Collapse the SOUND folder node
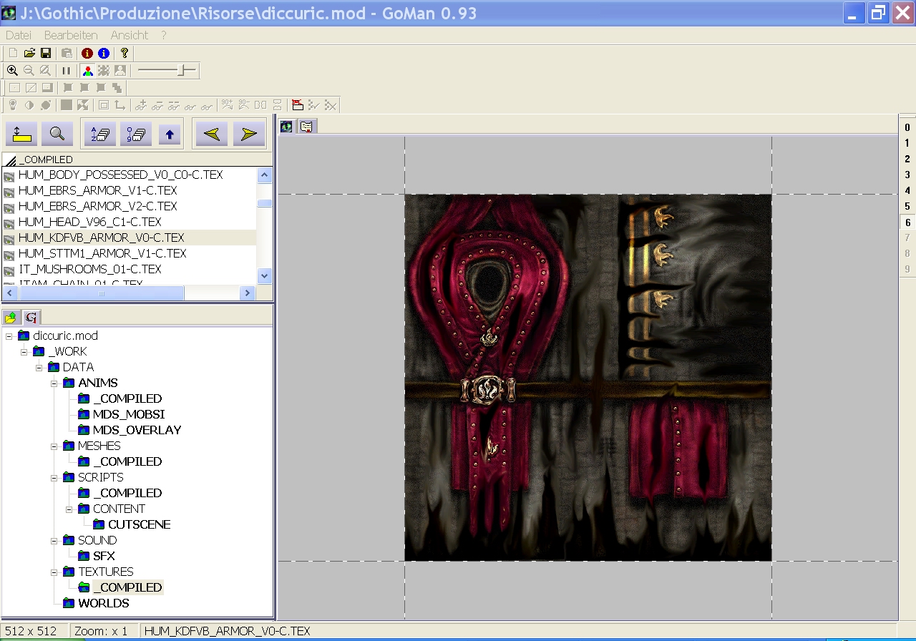Screen dimensions: 916x641 [54, 540]
